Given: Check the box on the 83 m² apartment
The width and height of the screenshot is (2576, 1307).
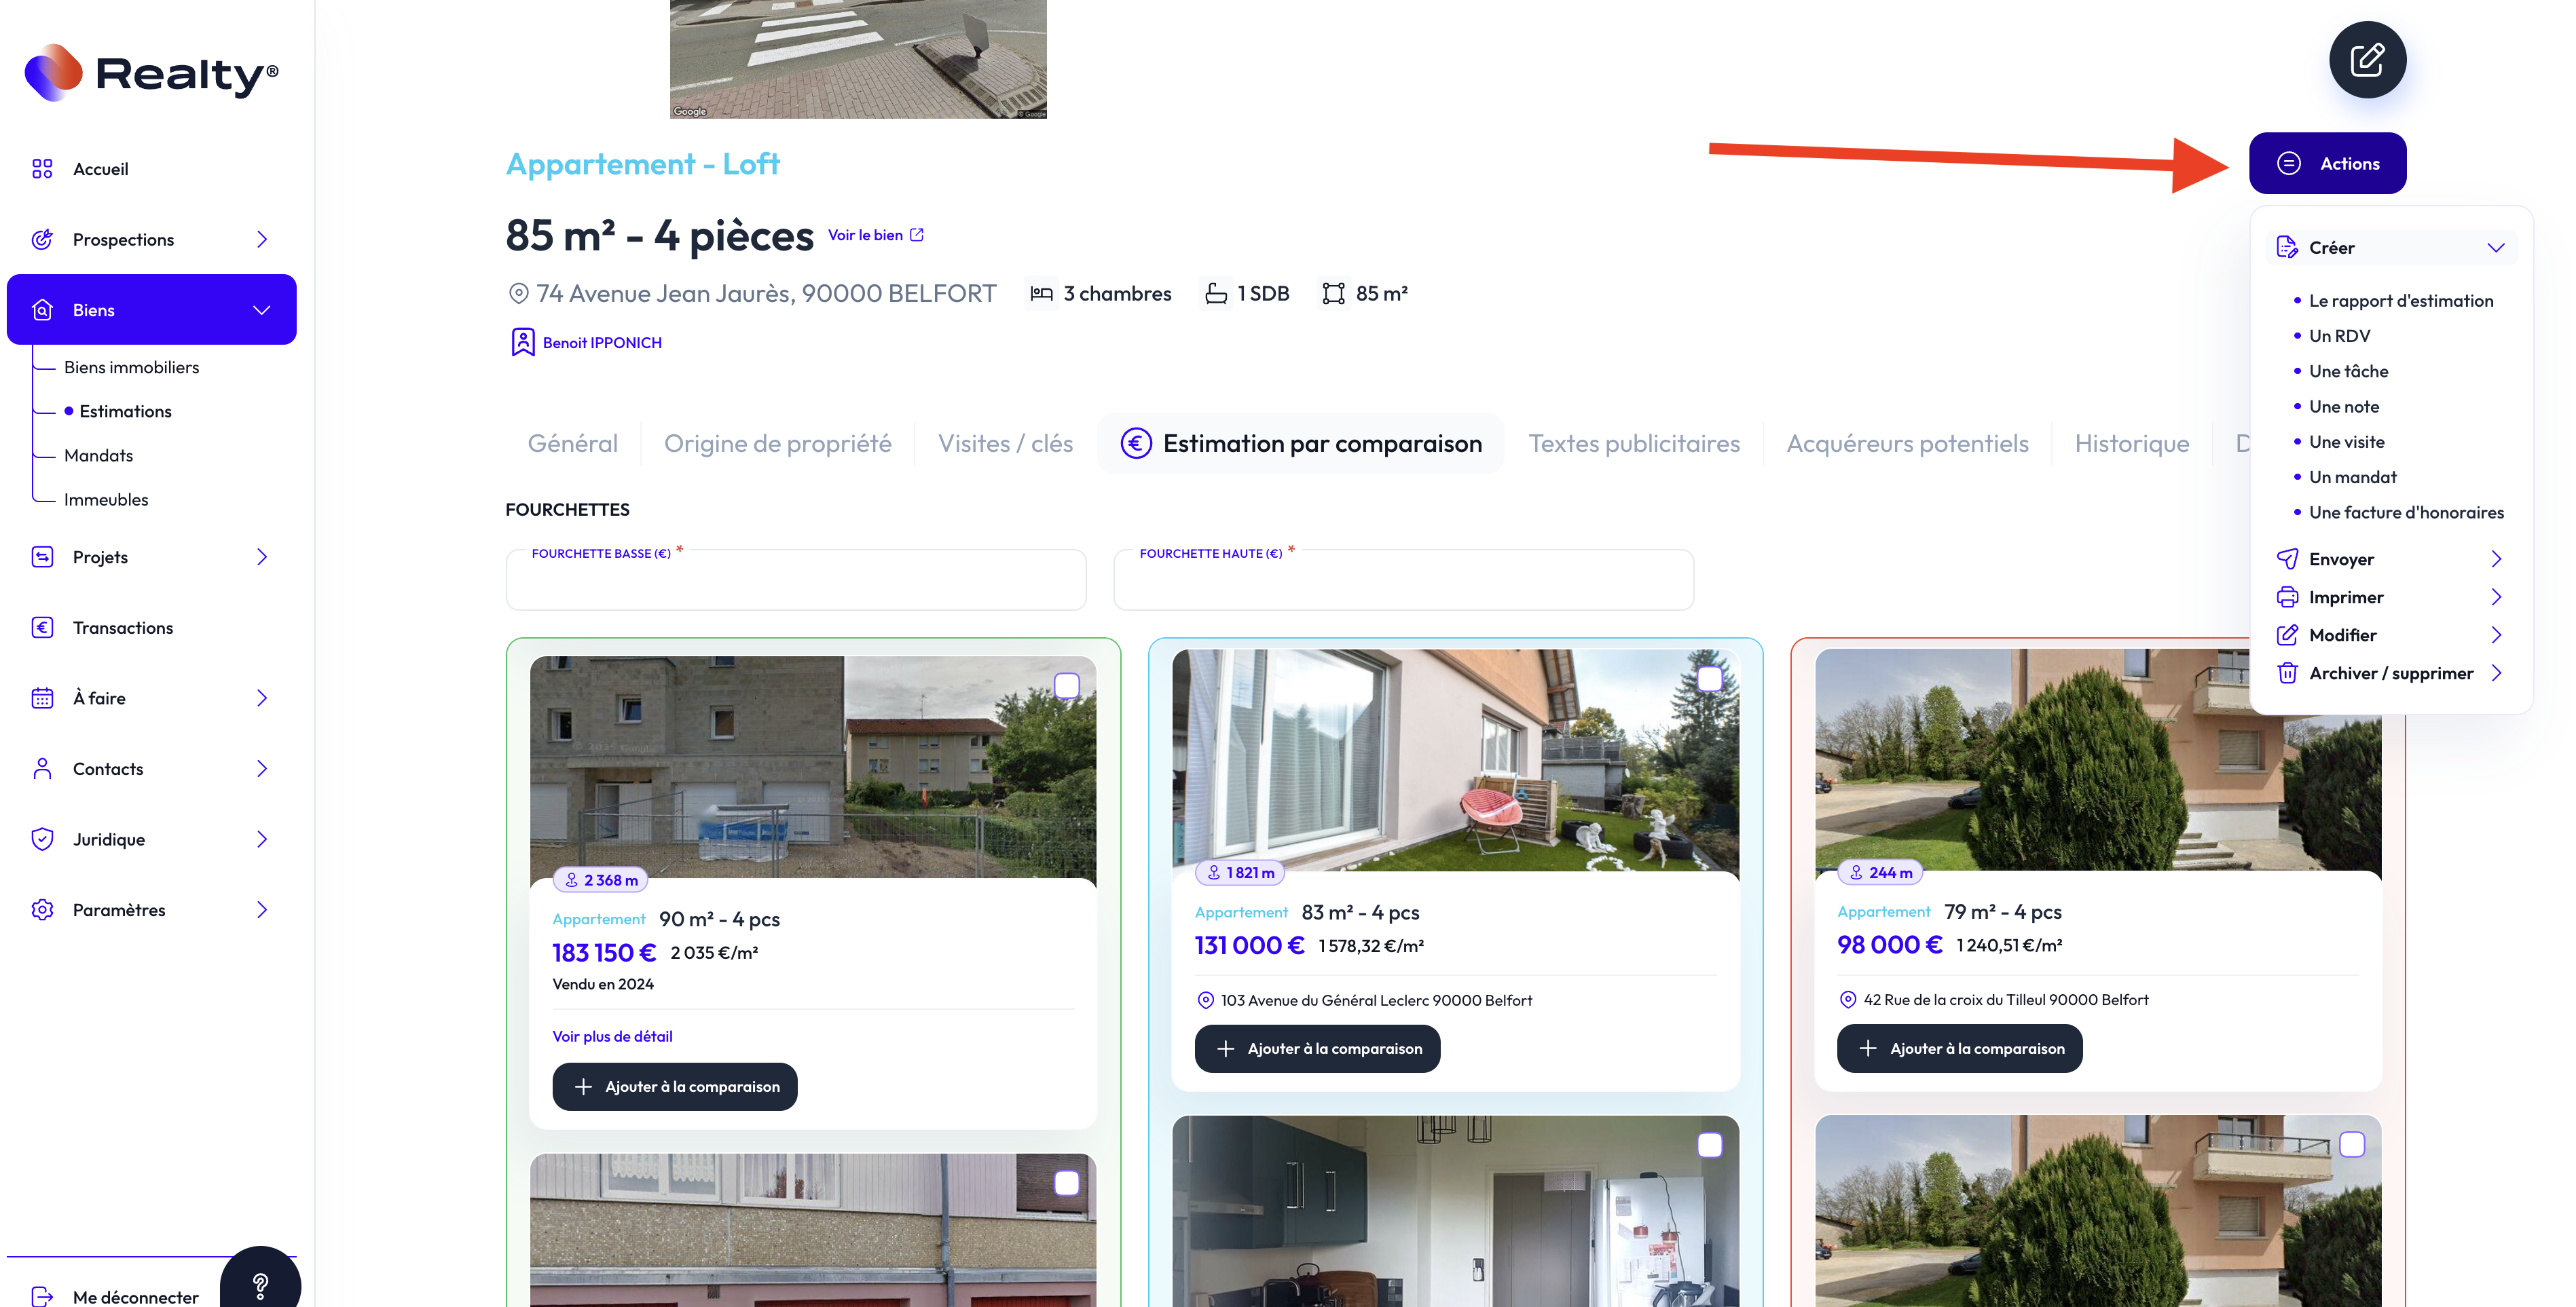Looking at the screenshot, I should pos(1710,679).
